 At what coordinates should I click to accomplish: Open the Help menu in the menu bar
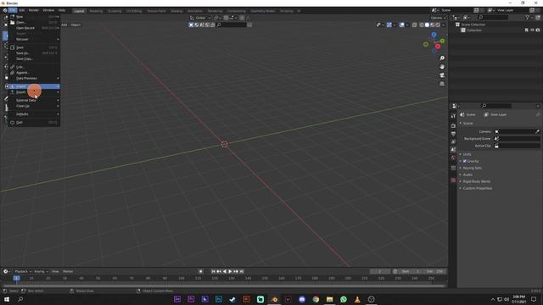62,10
